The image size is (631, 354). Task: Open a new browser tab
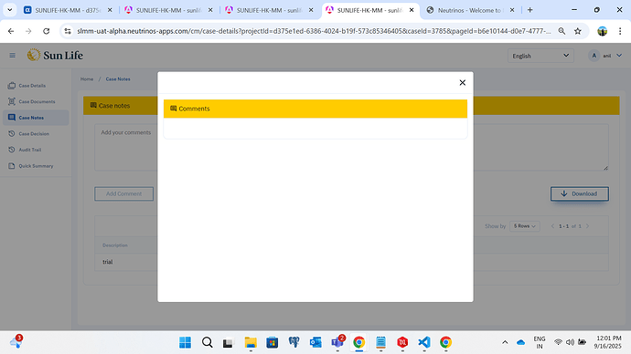coord(530,10)
